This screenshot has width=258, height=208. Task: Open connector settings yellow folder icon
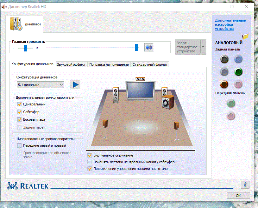[245, 36]
